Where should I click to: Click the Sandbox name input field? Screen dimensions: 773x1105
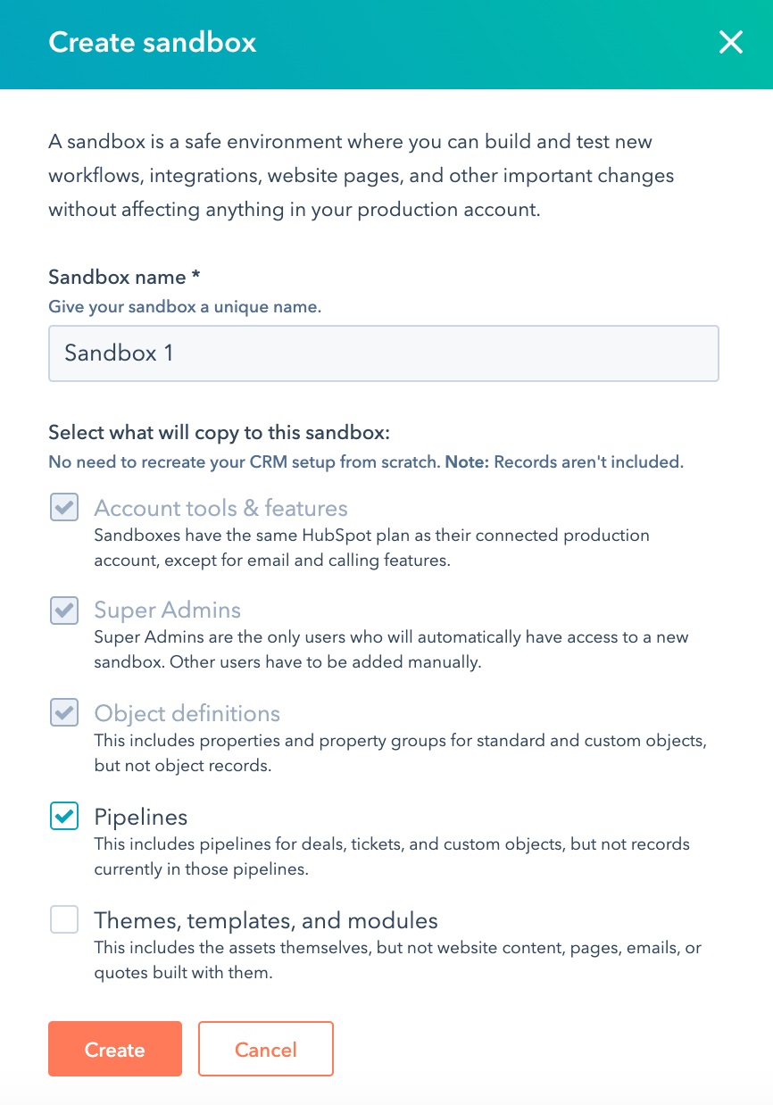pos(383,353)
